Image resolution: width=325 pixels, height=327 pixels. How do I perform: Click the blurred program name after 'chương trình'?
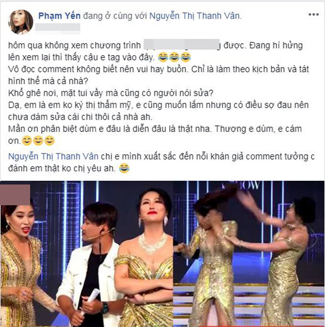[x=182, y=45]
